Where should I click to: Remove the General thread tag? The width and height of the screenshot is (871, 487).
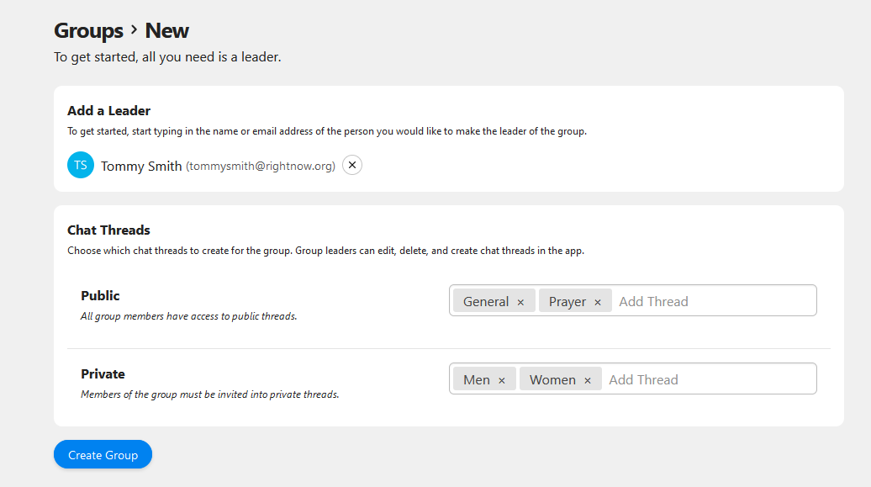click(520, 302)
